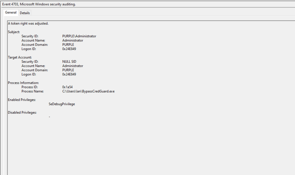The image size is (295, 175).
Task: Click the PURPLE\Administrator Security ID value
Action: click(x=79, y=36)
